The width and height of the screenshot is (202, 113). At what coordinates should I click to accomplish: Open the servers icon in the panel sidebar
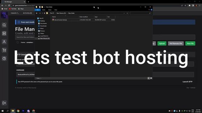4,33
